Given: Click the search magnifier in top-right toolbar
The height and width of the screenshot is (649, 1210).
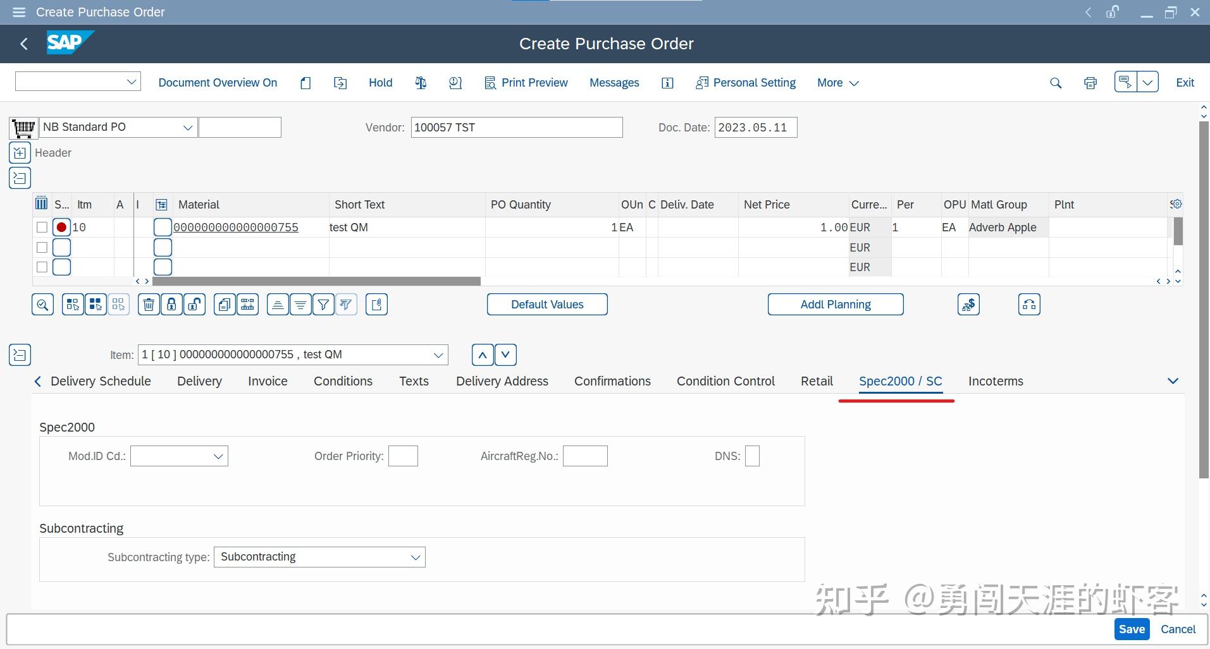Looking at the screenshot, I should (x=1056, y=82).
